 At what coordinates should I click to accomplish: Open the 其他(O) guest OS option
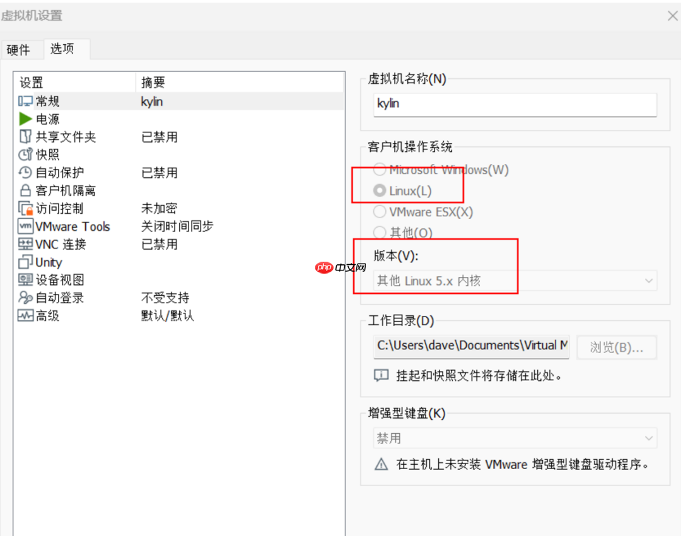[x=380, y=233]
